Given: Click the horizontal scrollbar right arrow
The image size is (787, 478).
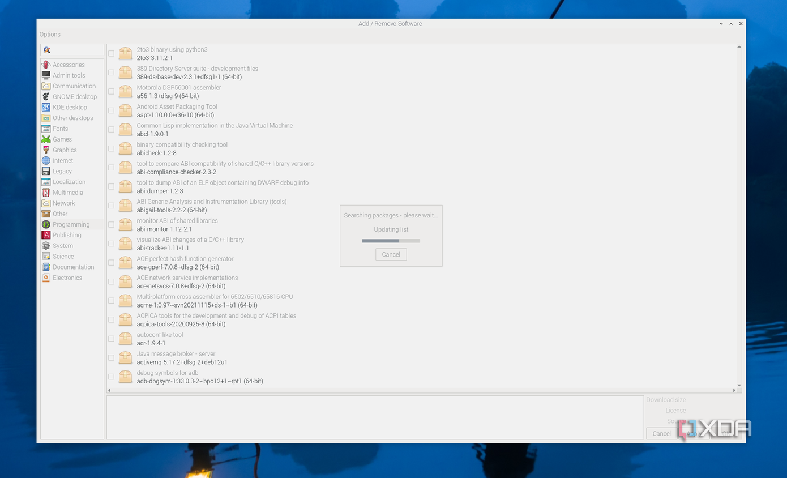Looking at the screenshot, I should tap(734, 390).
